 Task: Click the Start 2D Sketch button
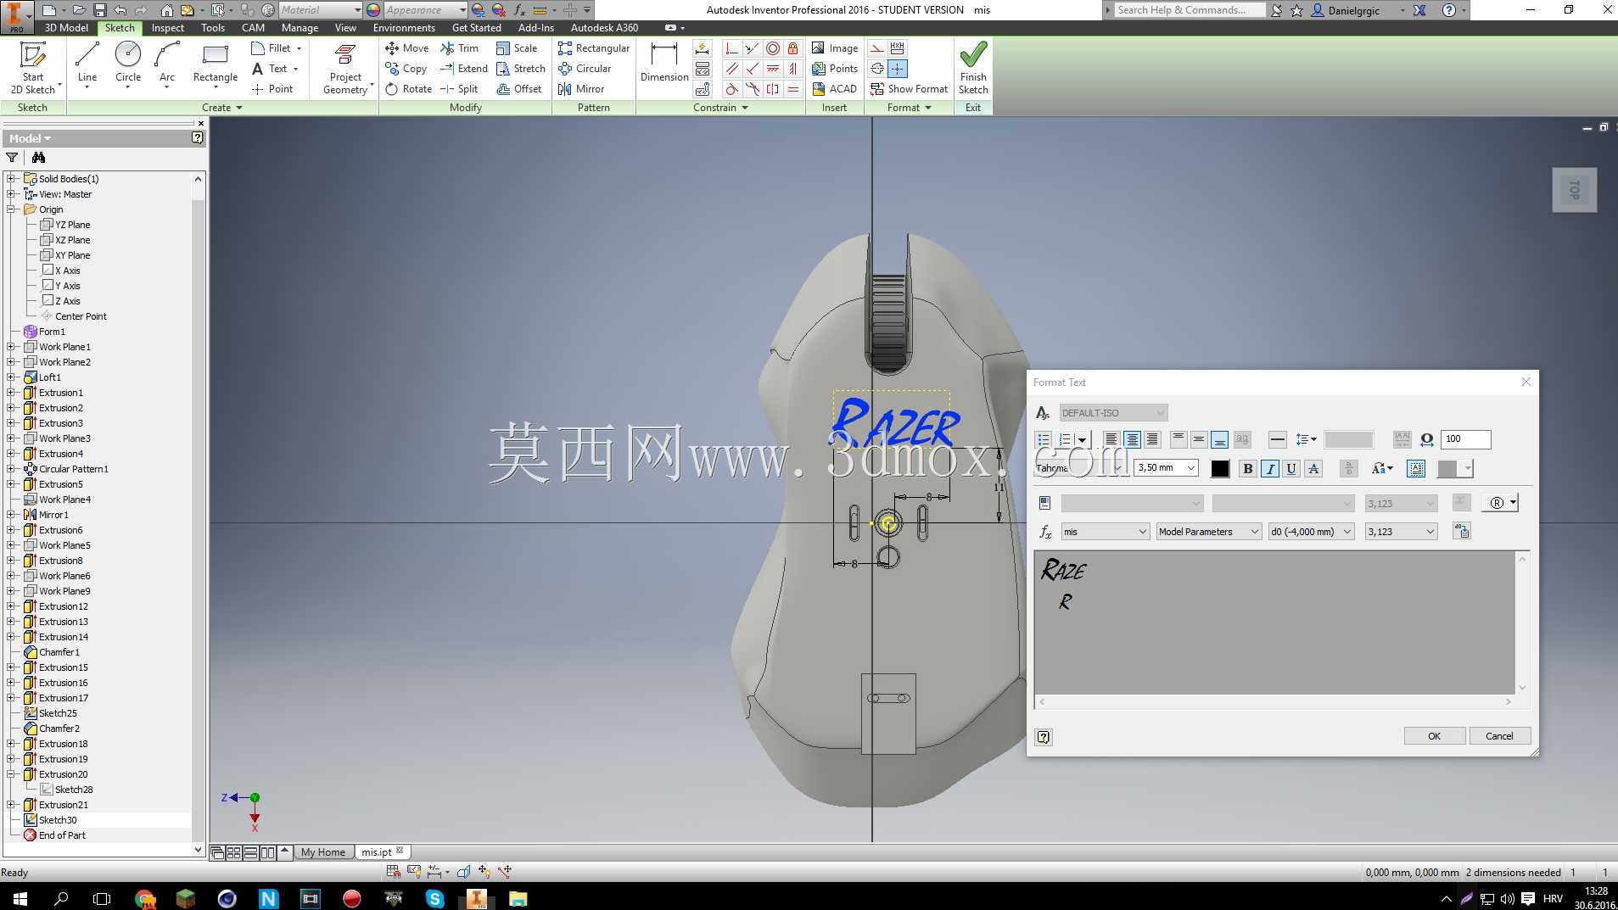click(32, 68)
